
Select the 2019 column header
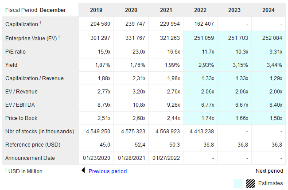coord(96,10)
